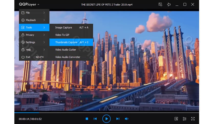The image size is (214, 124).
Task: Click the Tools menu icon
Action: click(x=23, y=27)
